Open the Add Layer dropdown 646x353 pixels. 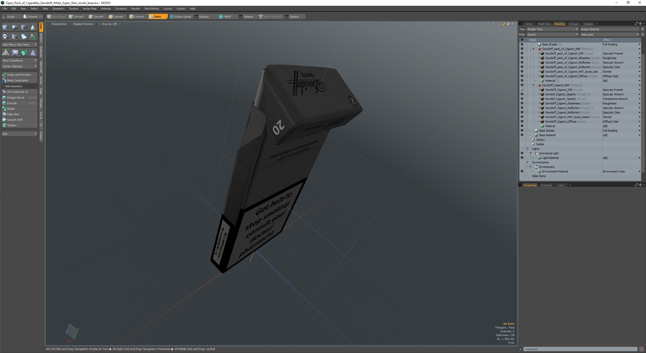click(x=610, y=35)
